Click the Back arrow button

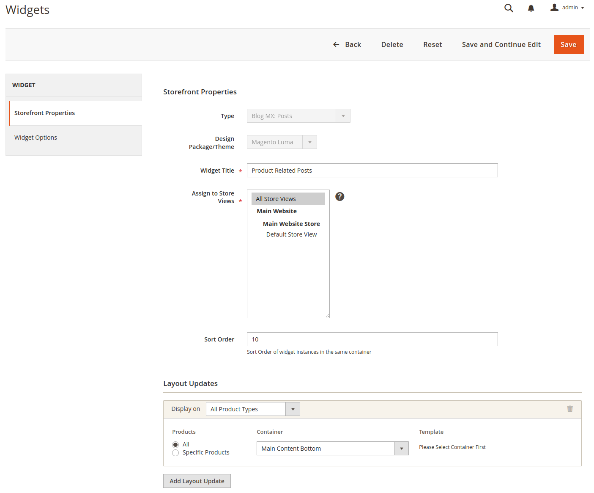click(x=347, y=44)
